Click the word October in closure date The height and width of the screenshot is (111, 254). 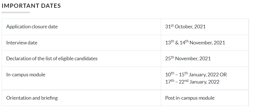184,27
